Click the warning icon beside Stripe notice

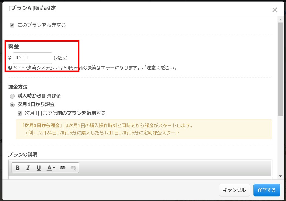click(x=10, y=68)
